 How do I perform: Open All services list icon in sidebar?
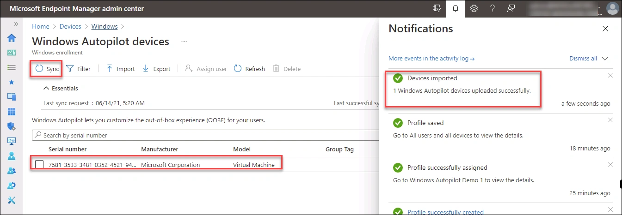[x=12, y=67]
